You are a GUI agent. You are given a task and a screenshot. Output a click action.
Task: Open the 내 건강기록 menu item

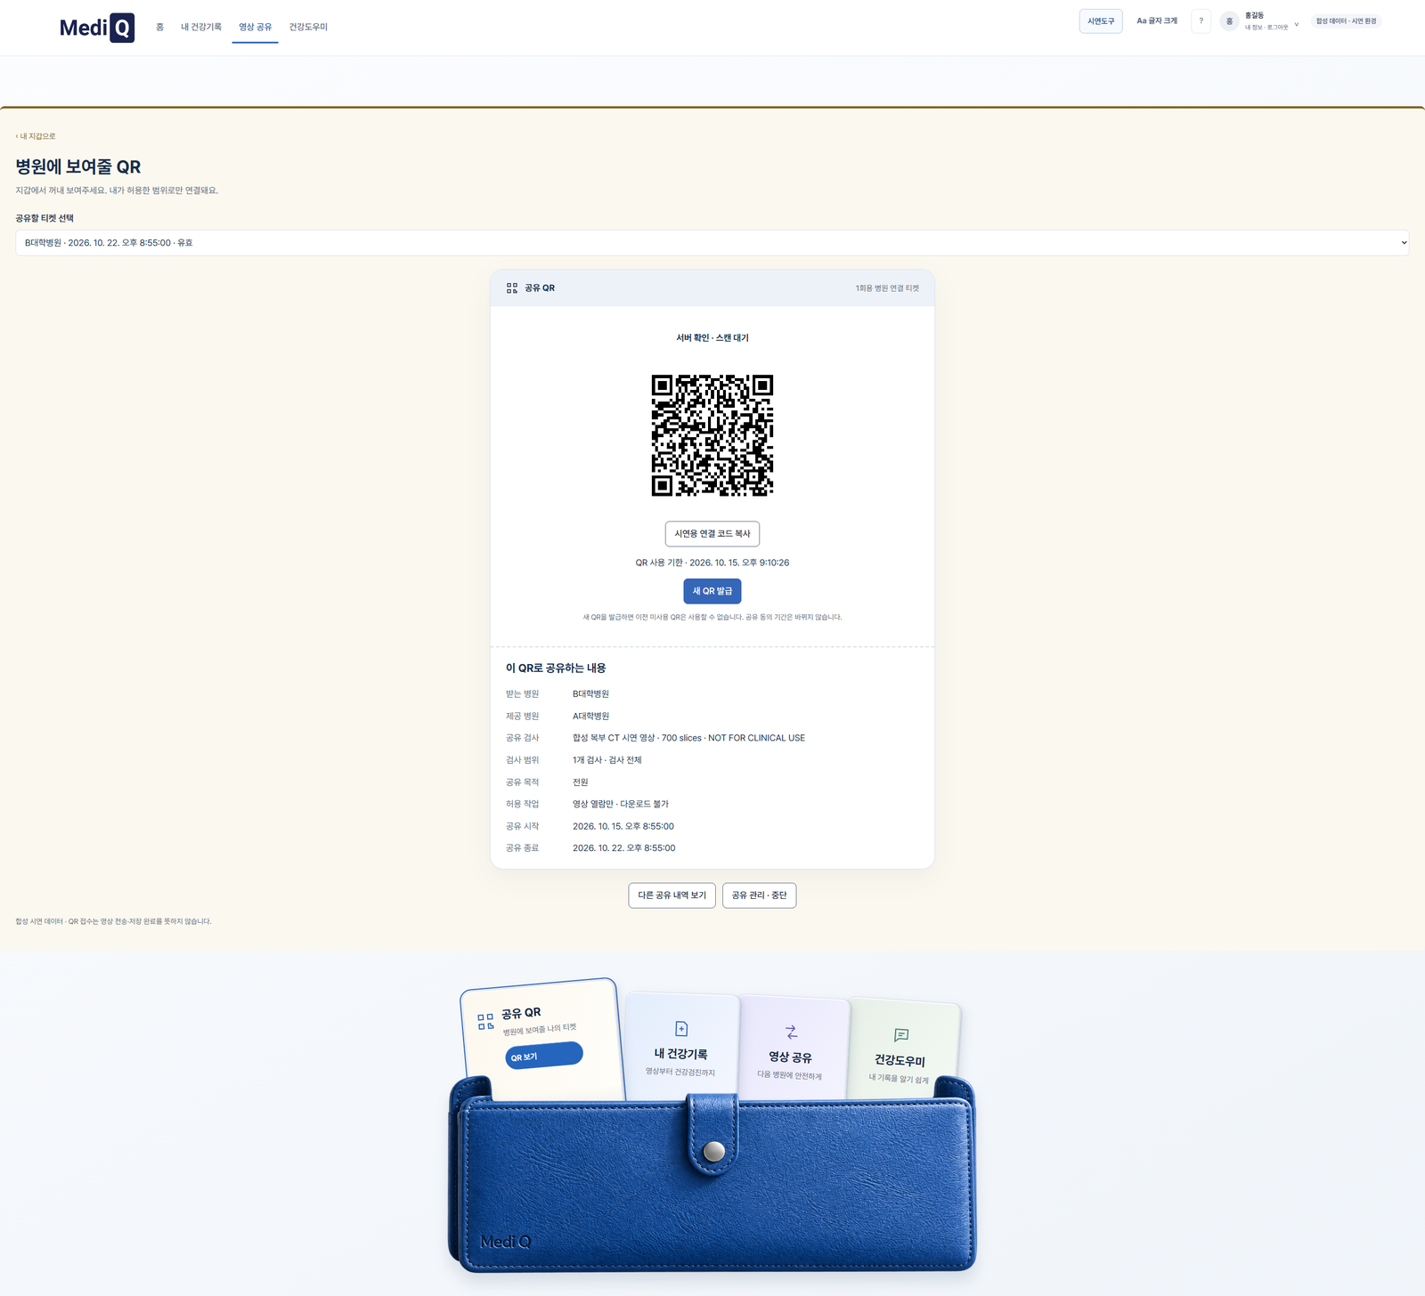[x=201, y=28]
